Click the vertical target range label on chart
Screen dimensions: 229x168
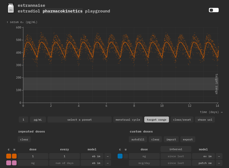[x=217, y=84]
